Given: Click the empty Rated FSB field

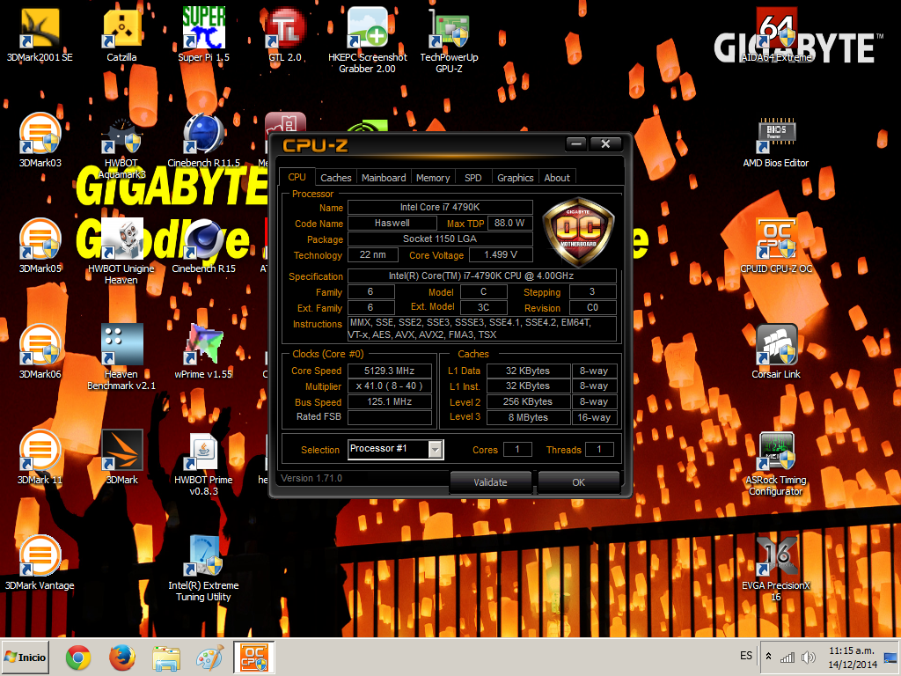Looking at the screenshot, I should pyautogui.click(x=390, y=417).
